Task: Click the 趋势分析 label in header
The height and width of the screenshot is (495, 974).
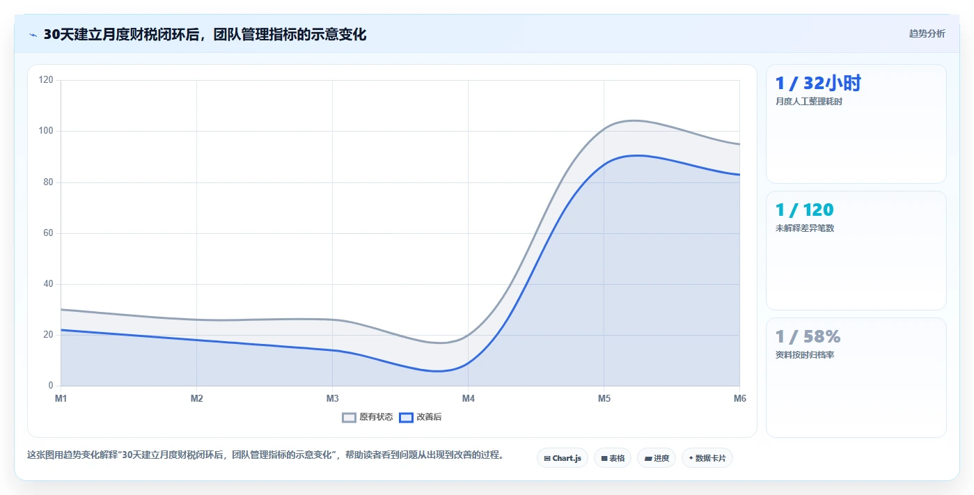Action: 927,33
